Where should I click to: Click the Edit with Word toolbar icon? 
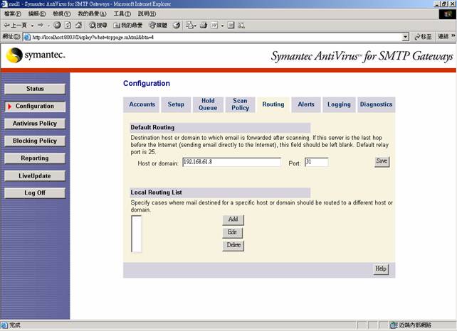click(x=214, y=26)
